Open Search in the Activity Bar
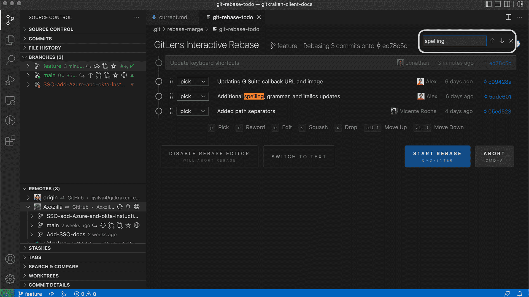Screen dimensions: 529x297 coord(10,60)
